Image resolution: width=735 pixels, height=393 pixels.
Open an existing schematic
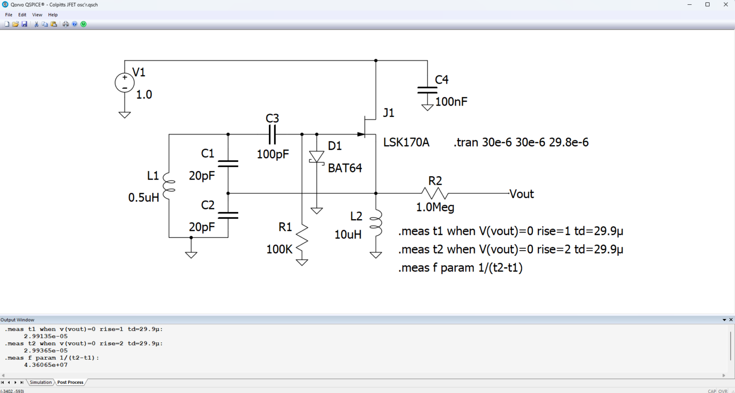coord(15,24)
